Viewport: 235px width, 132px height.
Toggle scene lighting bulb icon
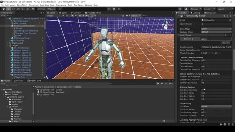(x=72, y=16)
